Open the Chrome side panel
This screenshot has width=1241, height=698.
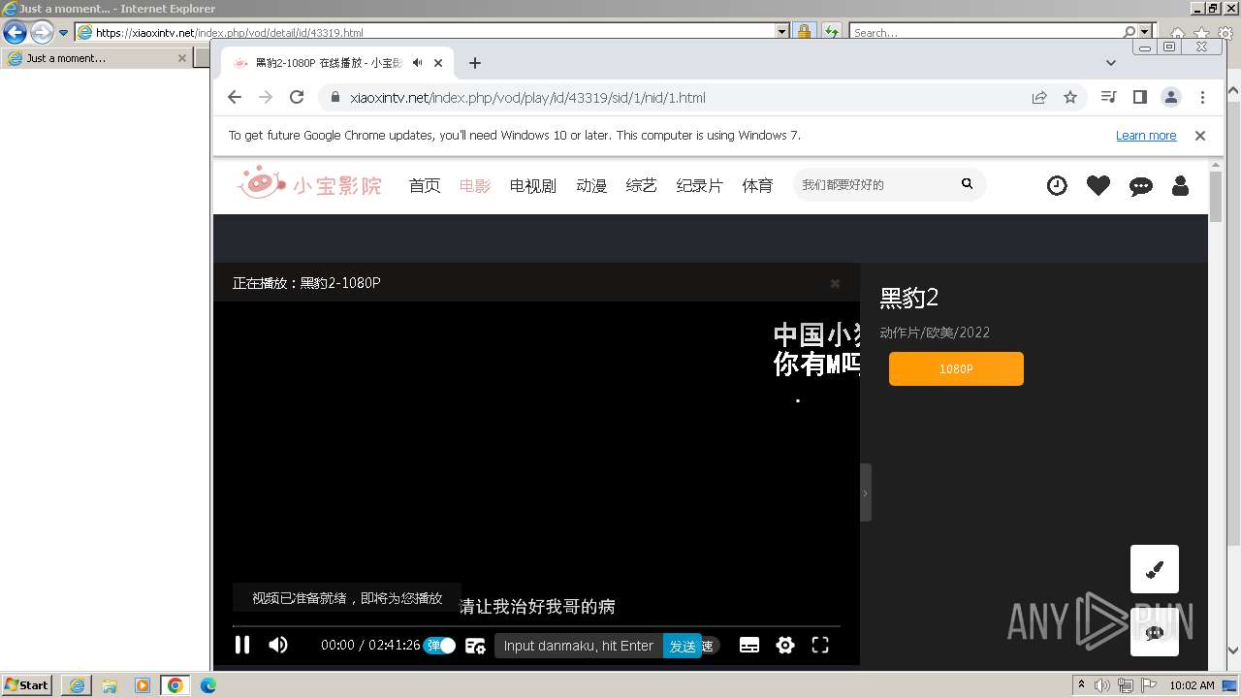(1140, 97)
